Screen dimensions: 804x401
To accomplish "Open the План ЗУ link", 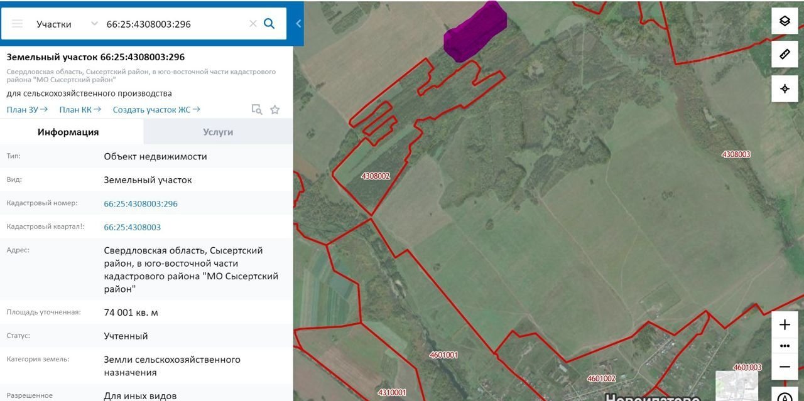I will coord(27,110).
